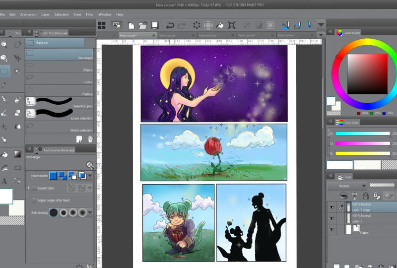397x268 pixels.
Task: Expand the How to create options arrow
Action: pos(90,176)
